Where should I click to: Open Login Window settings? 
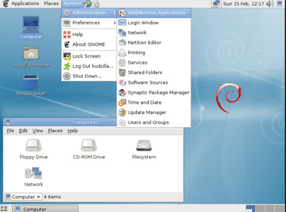[154, 23]
